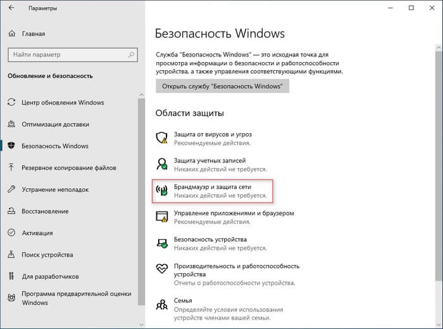This screenshot has height=329, width=443.
Task: Open Центр обновления Windows section
Action: click(x=63, y=103)
